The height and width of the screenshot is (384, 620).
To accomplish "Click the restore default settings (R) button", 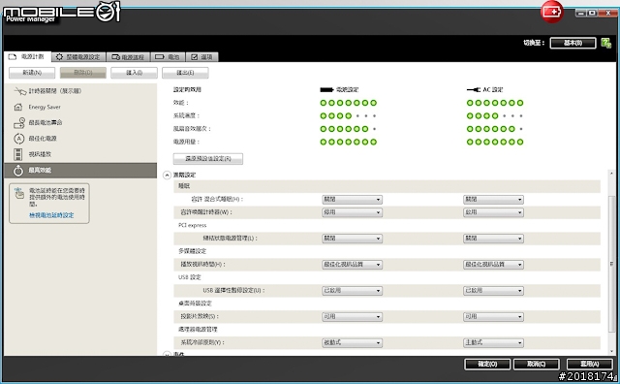I will click(x=208, y=159).
